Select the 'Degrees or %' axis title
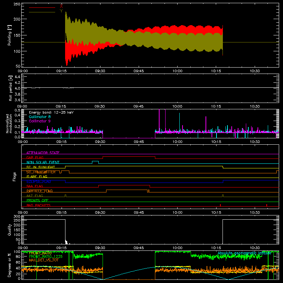The image size is (283, 283). point(10,265)
